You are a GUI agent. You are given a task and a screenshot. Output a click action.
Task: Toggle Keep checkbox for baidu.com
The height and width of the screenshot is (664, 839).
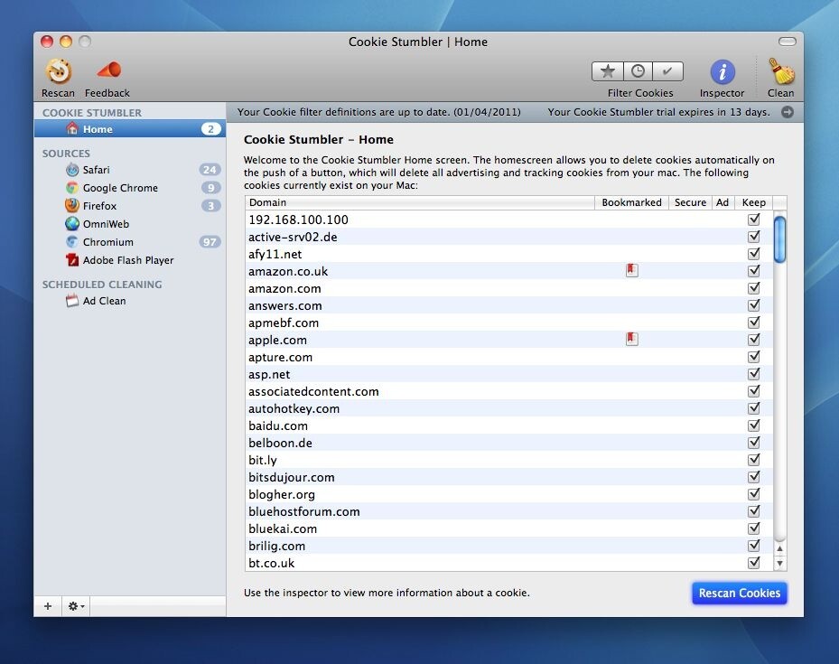click(754, 426)
